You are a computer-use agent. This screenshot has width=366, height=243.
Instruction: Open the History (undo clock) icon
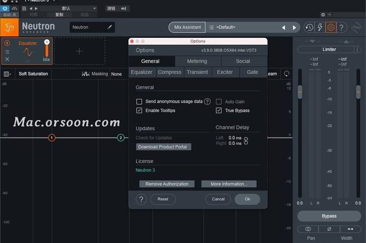[309, 27]
